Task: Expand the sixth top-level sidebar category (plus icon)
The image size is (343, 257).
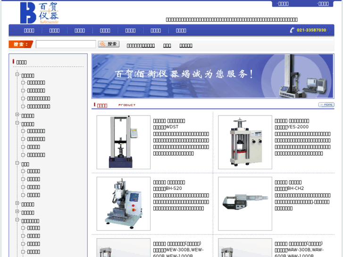Action: tap(17, 211)
